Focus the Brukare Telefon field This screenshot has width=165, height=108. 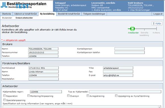43,56
